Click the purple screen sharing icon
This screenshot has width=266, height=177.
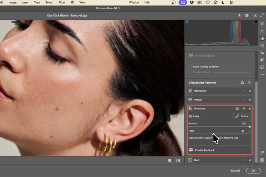pyautogui.click(x=183, y=2)
